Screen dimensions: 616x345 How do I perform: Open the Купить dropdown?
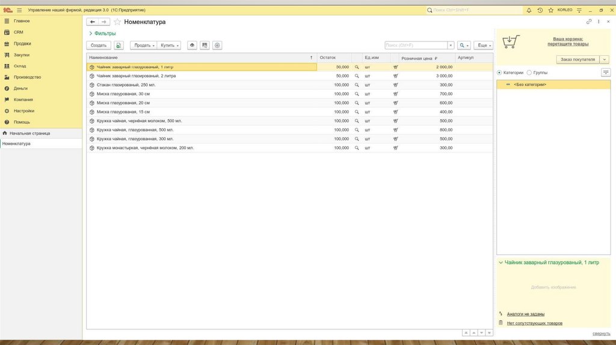coord(169,46)
